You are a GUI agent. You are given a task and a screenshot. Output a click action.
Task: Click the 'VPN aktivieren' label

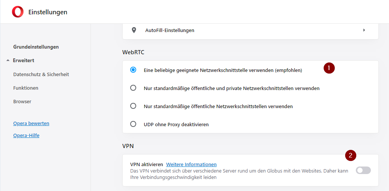tap(147, 165)
